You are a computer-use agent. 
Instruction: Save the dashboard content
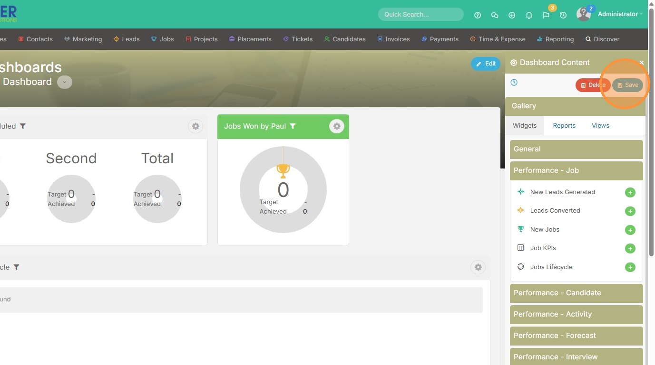pyautogui.click(x=627, y=85)
